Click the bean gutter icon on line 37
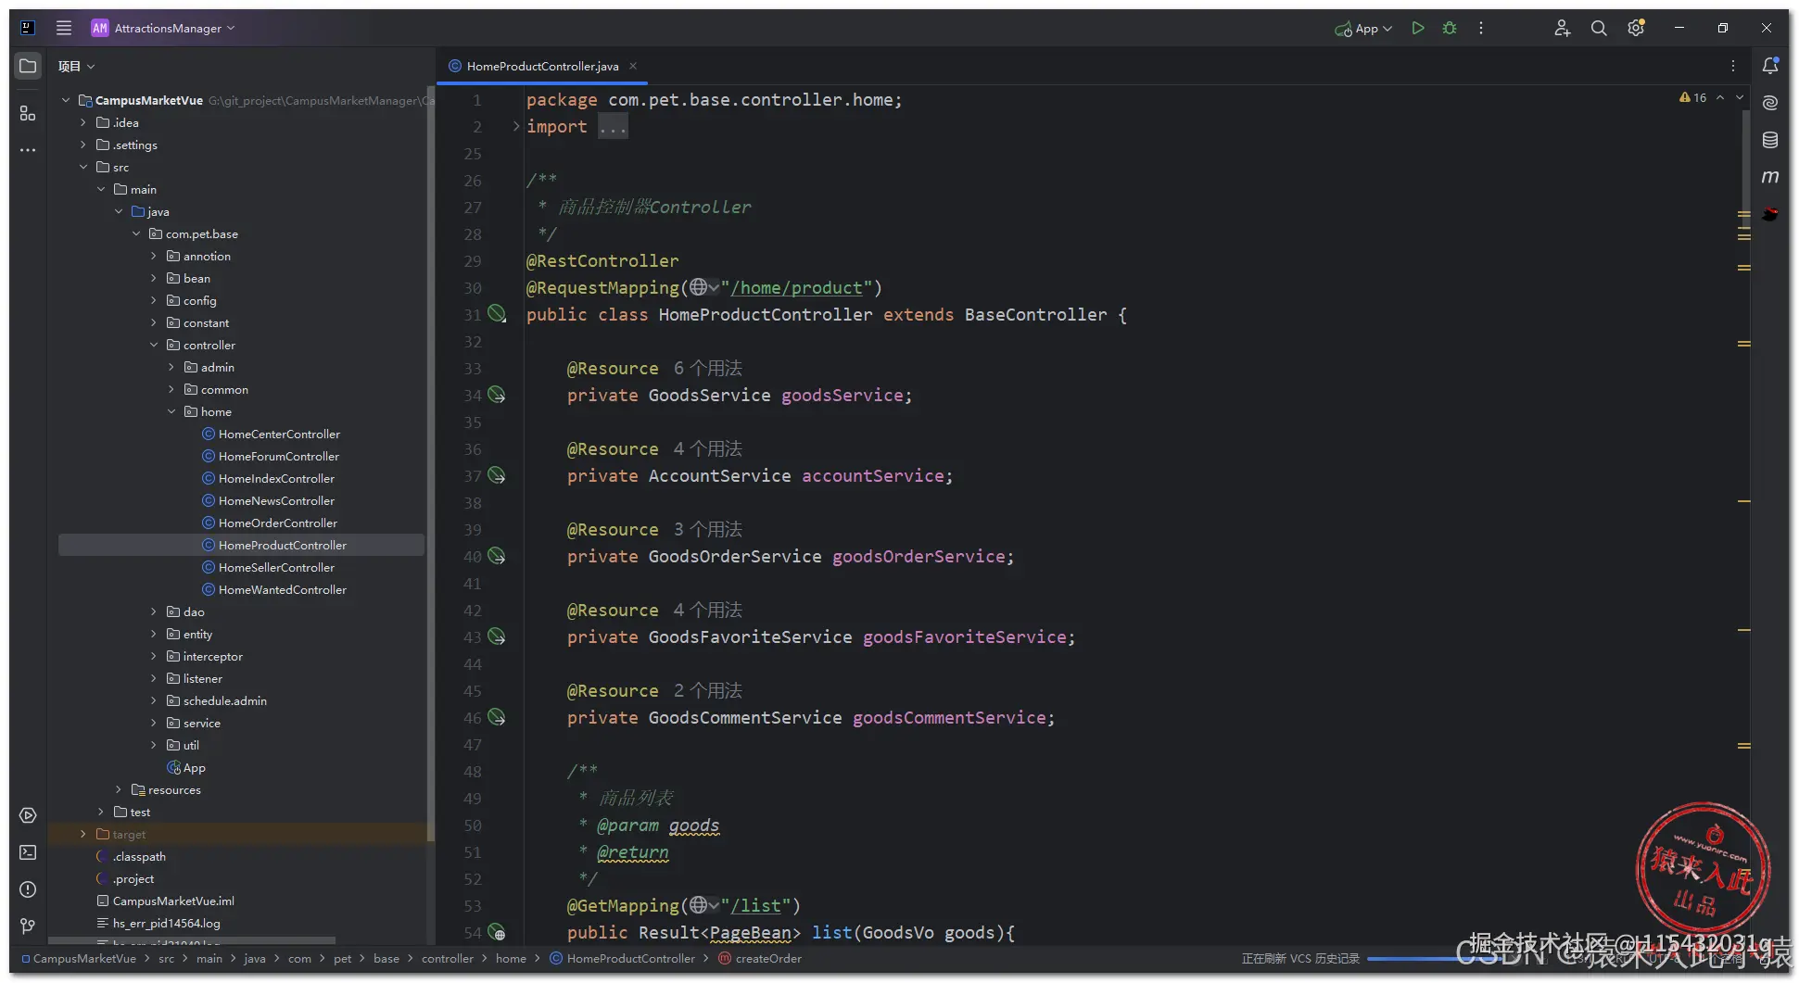Image resolution: width=1799 pixels, height=983 pixels. pyautogui.click(x=497, y=475)
